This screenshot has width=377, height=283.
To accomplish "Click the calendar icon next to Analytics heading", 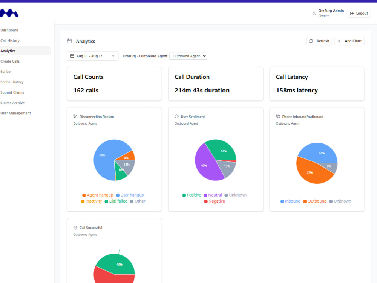I will point(69,41).
